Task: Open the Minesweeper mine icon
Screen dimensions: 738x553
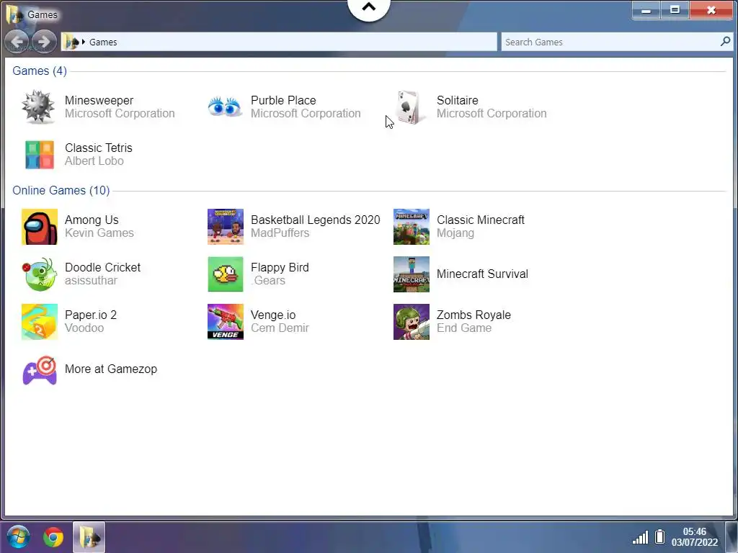Action: point(39,107)
